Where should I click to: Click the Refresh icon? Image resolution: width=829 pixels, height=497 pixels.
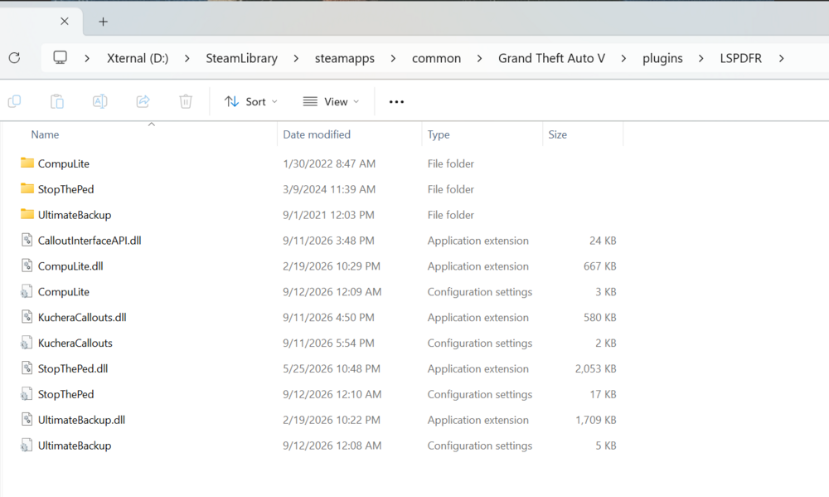point(14,58)
